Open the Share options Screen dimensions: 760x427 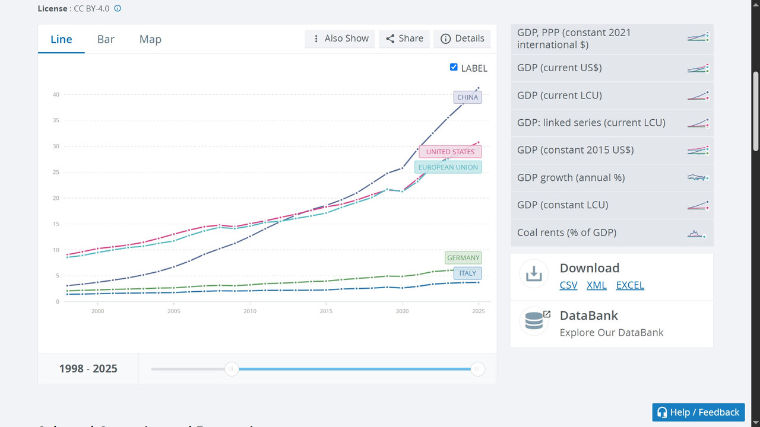tap(404, 39)
